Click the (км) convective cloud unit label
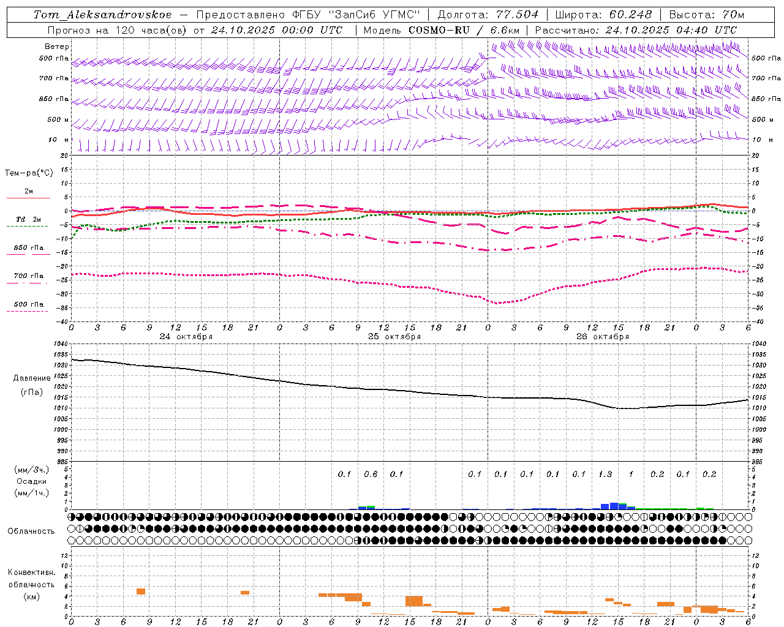This screenshot has width=784, height=627. point(31,596)
